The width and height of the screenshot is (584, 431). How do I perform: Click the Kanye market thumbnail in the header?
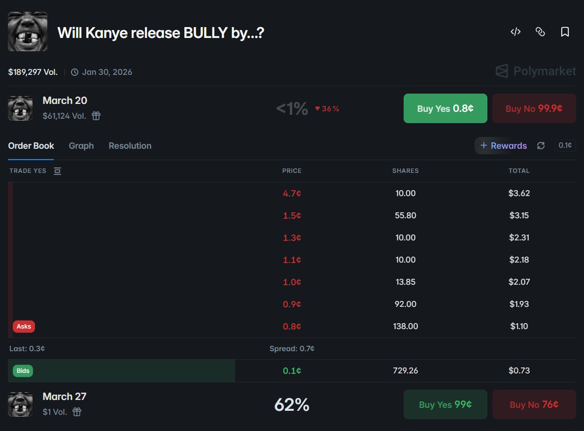coord(27,31)
